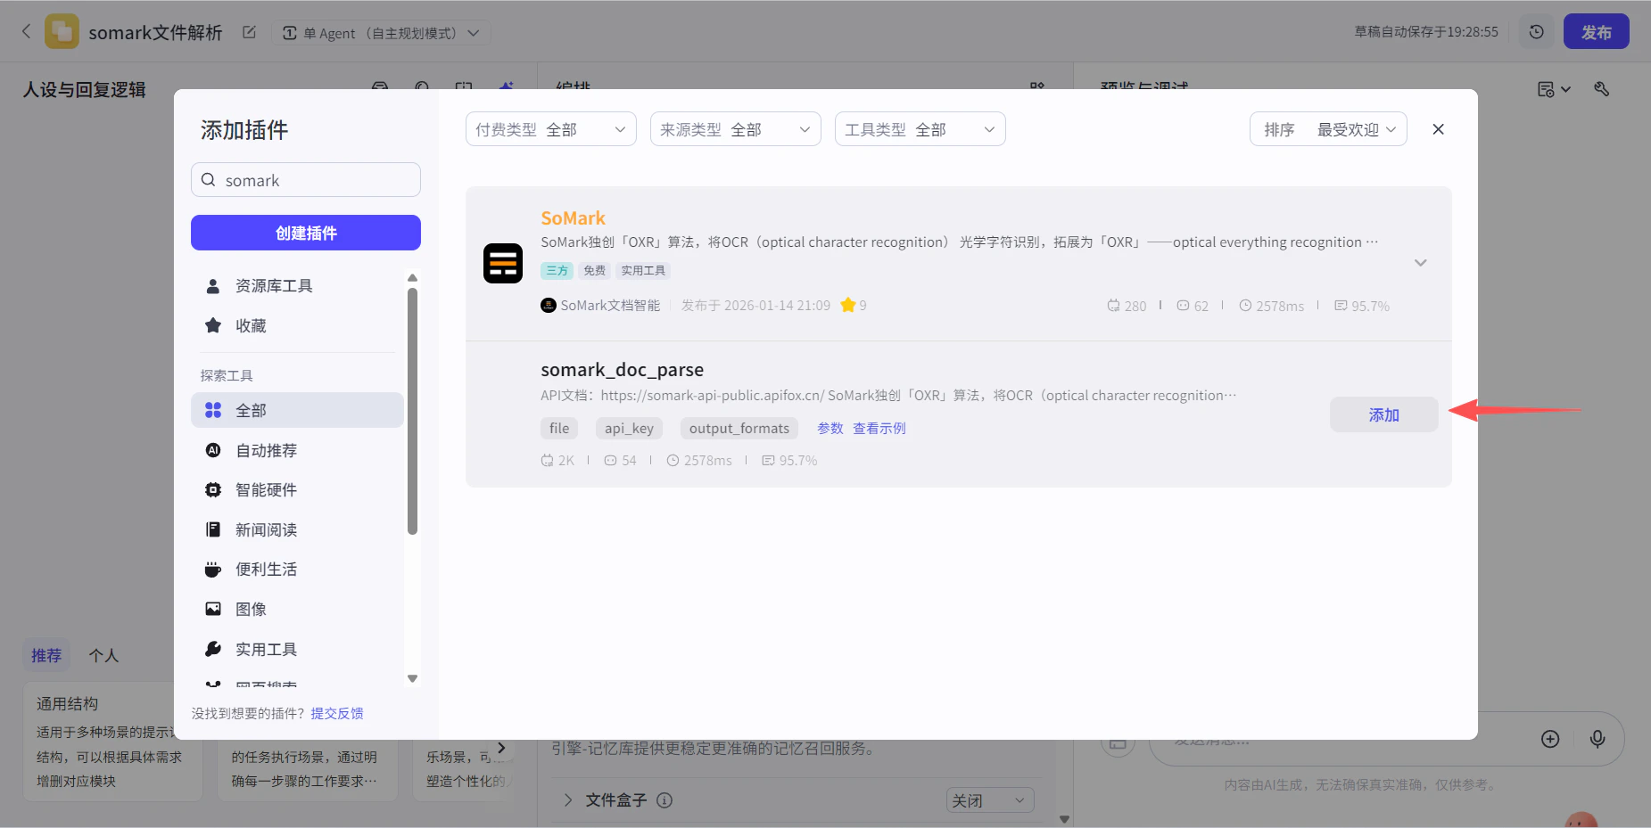
Task: Click the info icon next to 文件盒子
Action: [665, 800]
